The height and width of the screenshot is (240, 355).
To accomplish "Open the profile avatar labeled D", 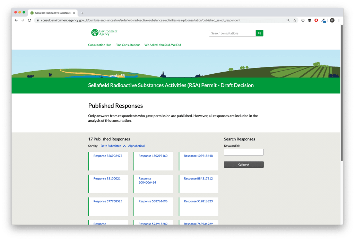I will pyautogui.click(x=332, y=20).
